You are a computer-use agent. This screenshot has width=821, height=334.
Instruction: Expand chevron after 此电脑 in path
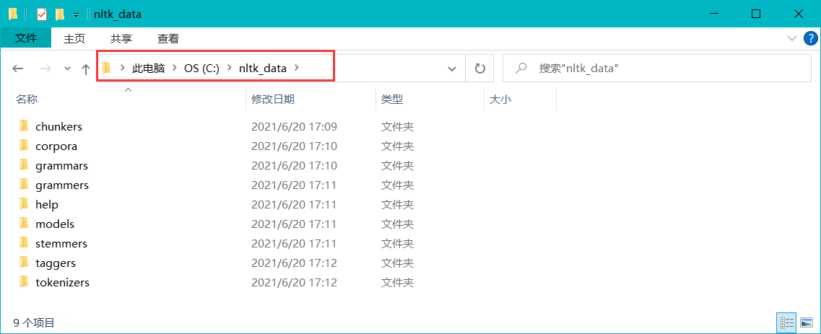coord(175,68)
